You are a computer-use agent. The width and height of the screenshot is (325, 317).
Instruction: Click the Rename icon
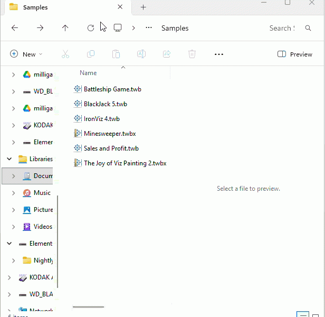coord(141,54)
